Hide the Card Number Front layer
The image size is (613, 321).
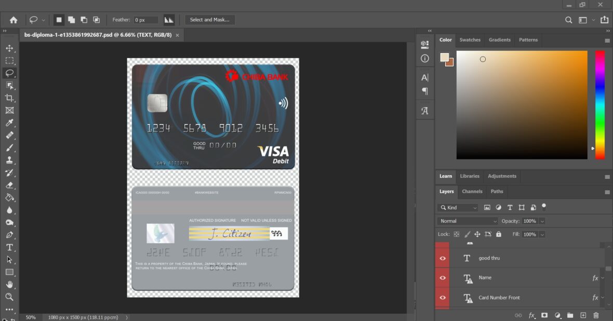pyautogui.click(x=443, y=298)
